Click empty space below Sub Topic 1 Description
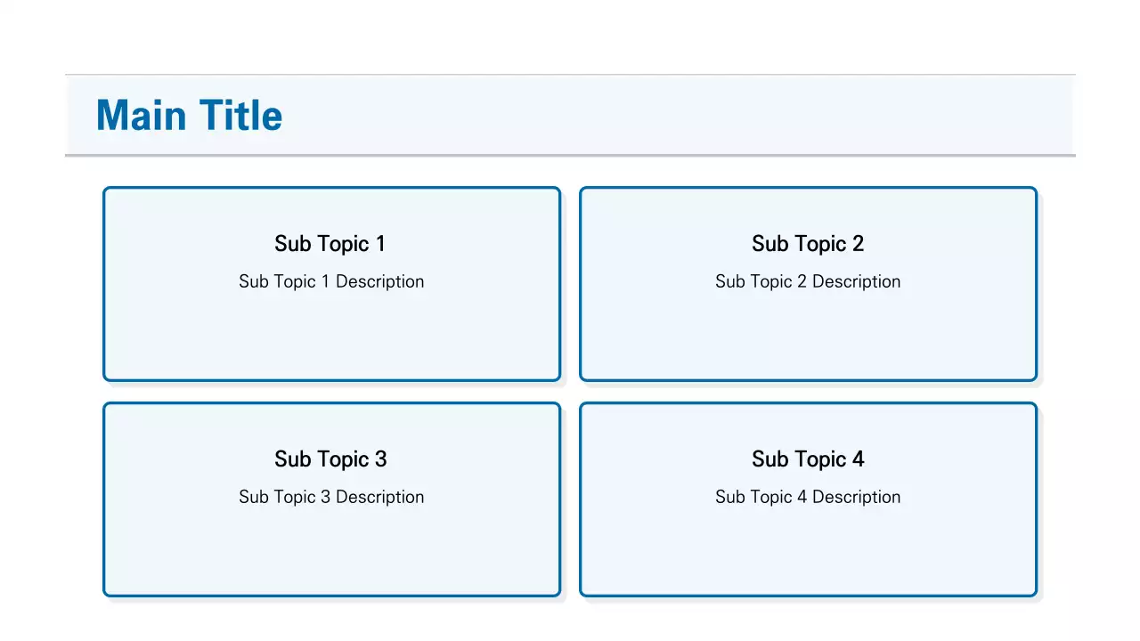 pyautogui.click(x=331, y=338)
